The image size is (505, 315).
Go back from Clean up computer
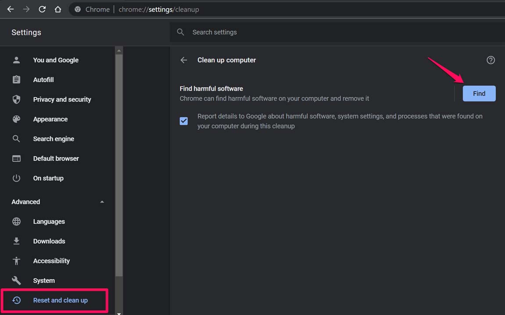click(183, 60)
